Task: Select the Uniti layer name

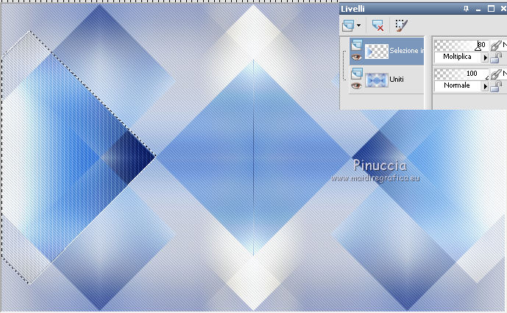Action: 397,80
